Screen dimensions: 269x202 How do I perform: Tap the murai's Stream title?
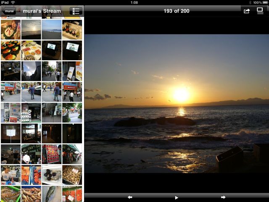[42, 11]
